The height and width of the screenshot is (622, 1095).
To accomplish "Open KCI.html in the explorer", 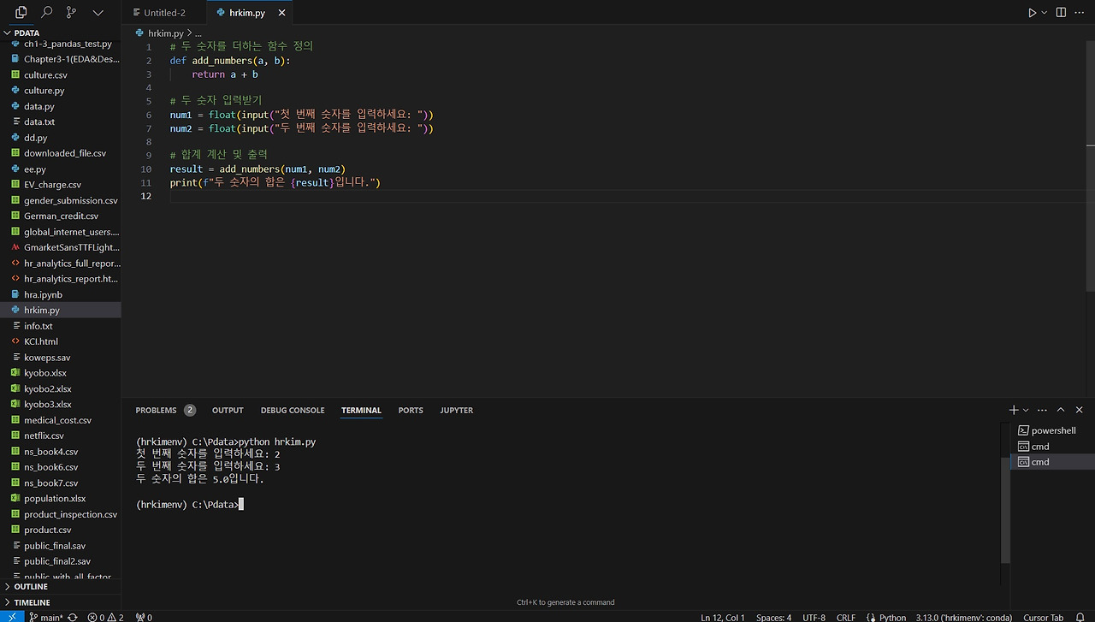I will coord(61,341).
